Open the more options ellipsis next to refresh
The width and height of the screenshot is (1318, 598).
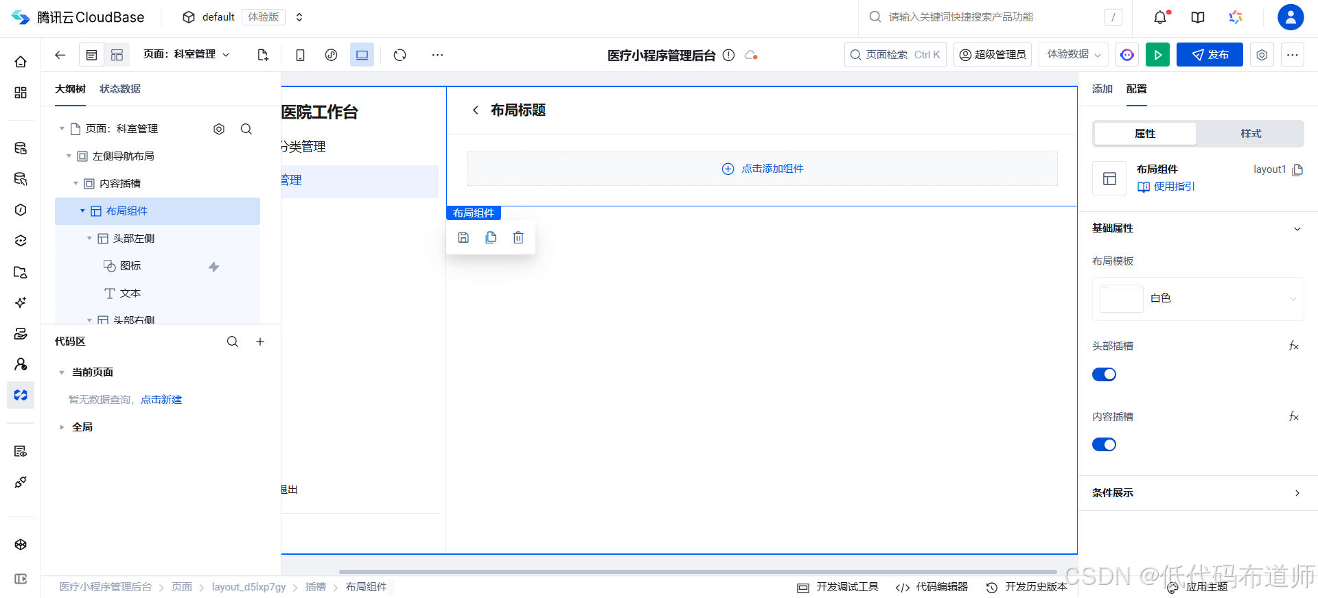click(437, 55)
